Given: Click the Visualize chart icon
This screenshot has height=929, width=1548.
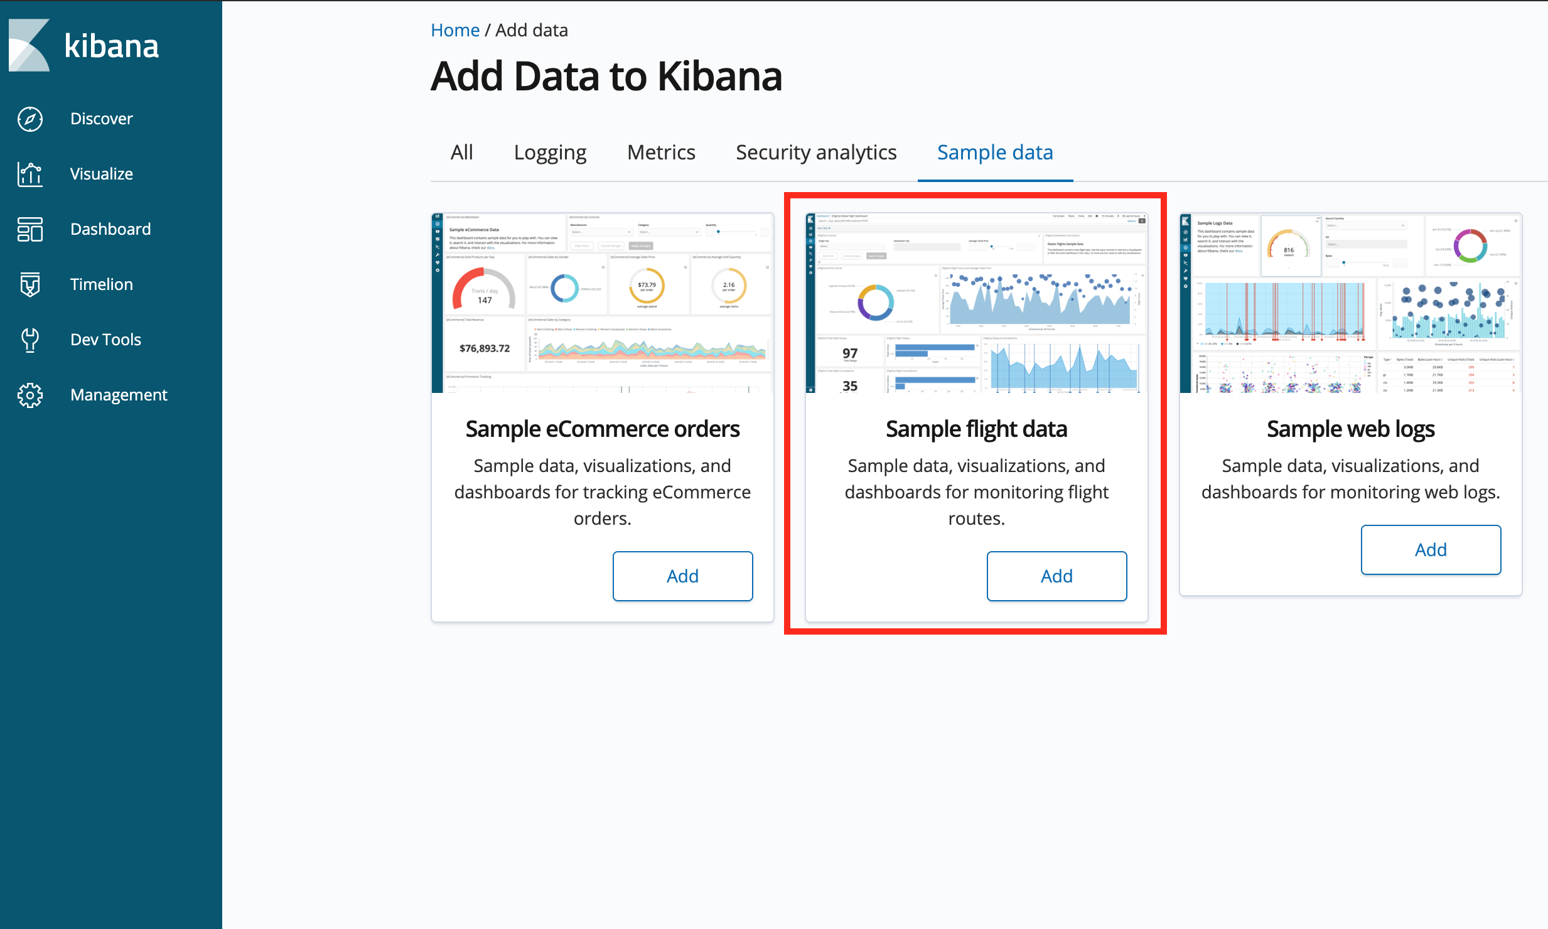Looking at the screenshot, I should [30, 174].
